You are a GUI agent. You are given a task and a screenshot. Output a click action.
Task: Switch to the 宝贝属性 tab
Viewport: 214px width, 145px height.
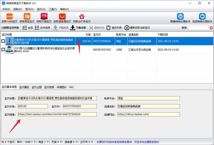click(24, 87)
